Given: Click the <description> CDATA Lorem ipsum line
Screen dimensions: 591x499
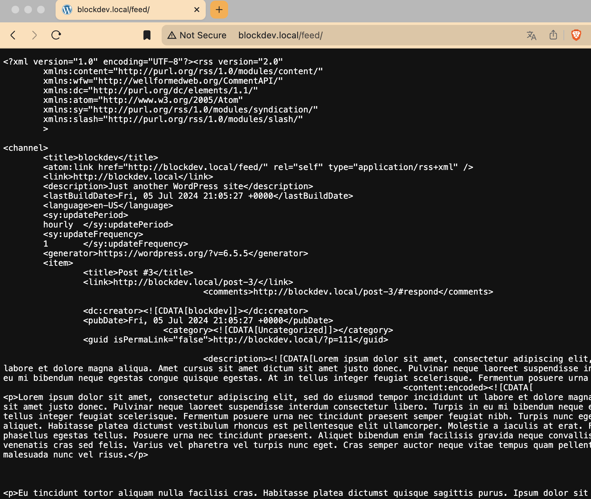Looking at the screenshot, I should (397, 359).
